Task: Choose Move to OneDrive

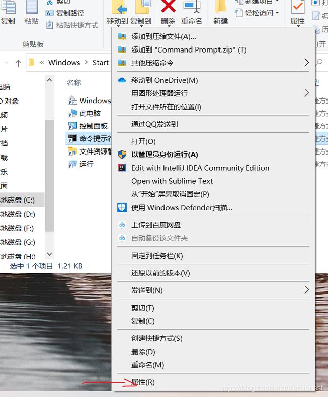Action: (x=213, y=80)
